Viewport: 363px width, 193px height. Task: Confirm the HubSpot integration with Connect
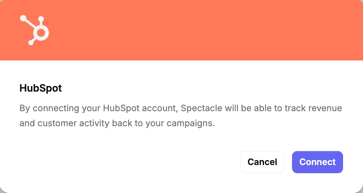tap(317, 162)
